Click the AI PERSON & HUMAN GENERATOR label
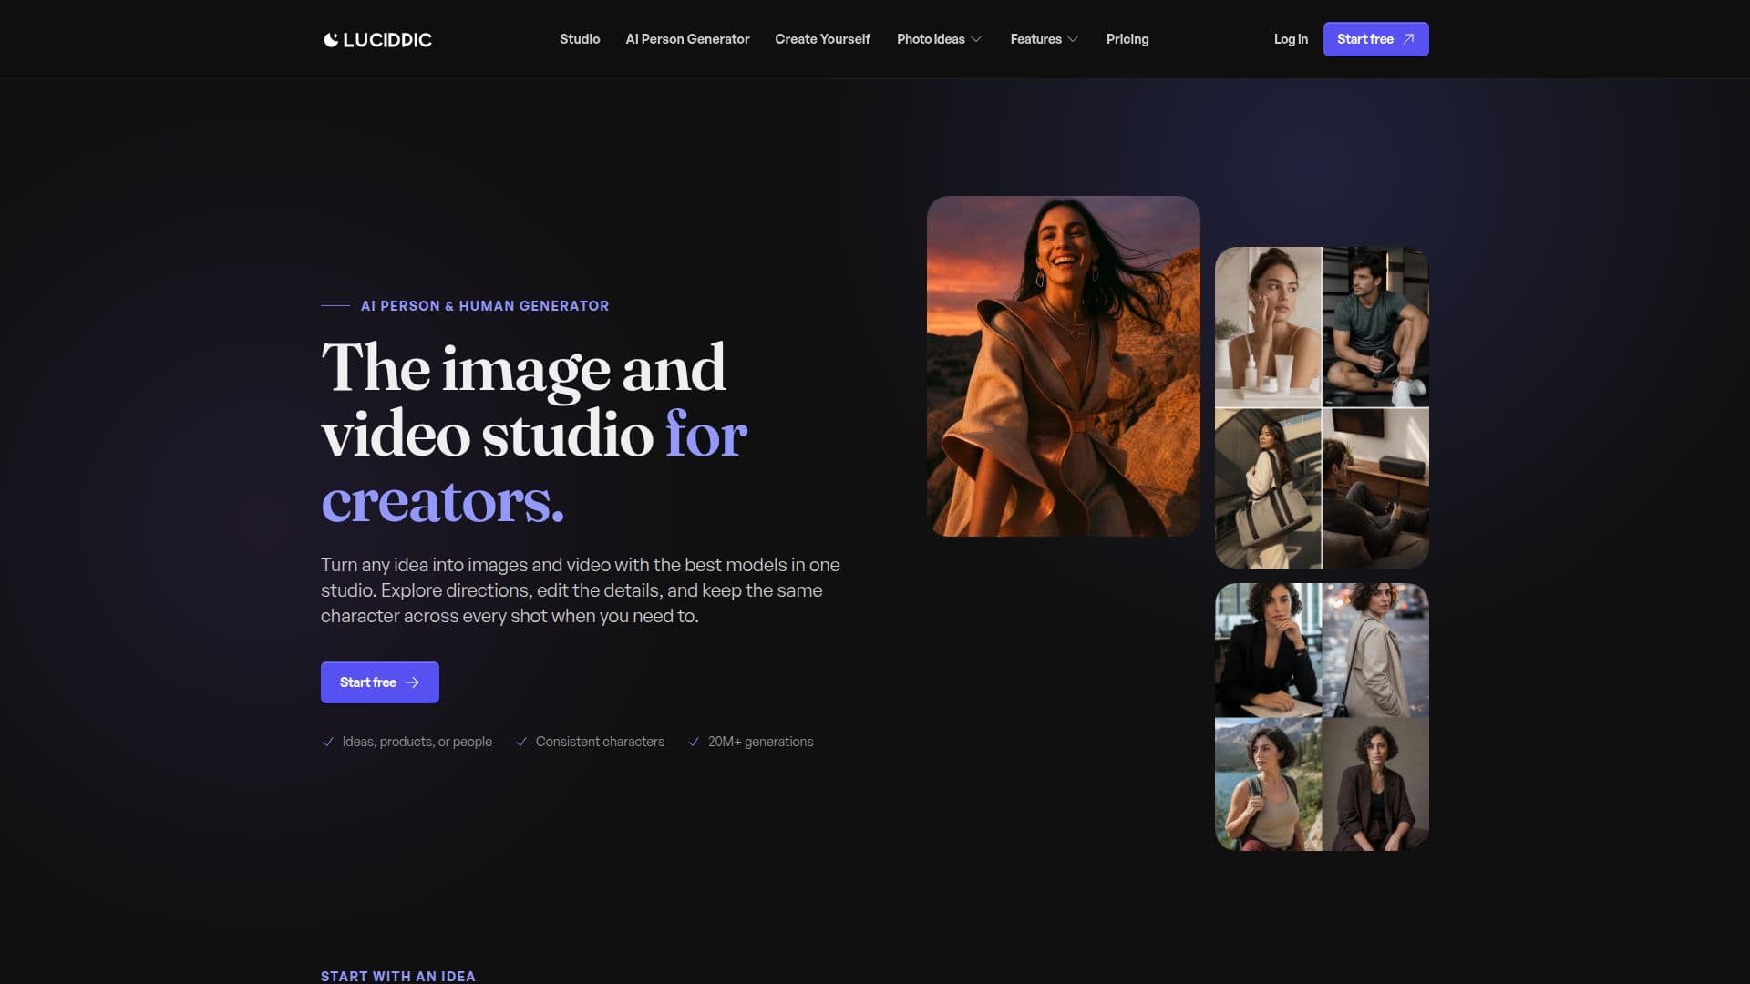The height and width of the screenshot is (984, 1750). (x=485, y=306)
